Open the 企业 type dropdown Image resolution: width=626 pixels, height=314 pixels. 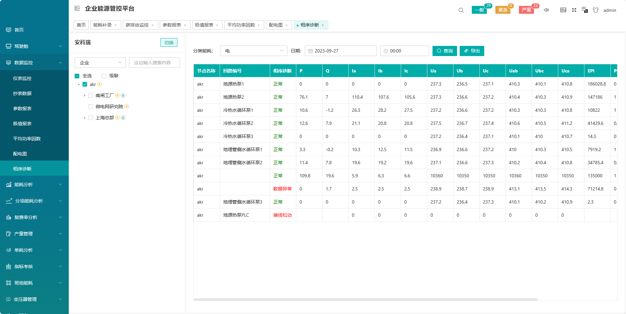[100, 63]
